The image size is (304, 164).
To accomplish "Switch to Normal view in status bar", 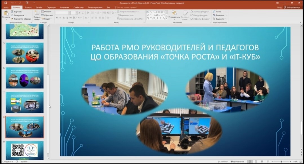I will 250,161.
